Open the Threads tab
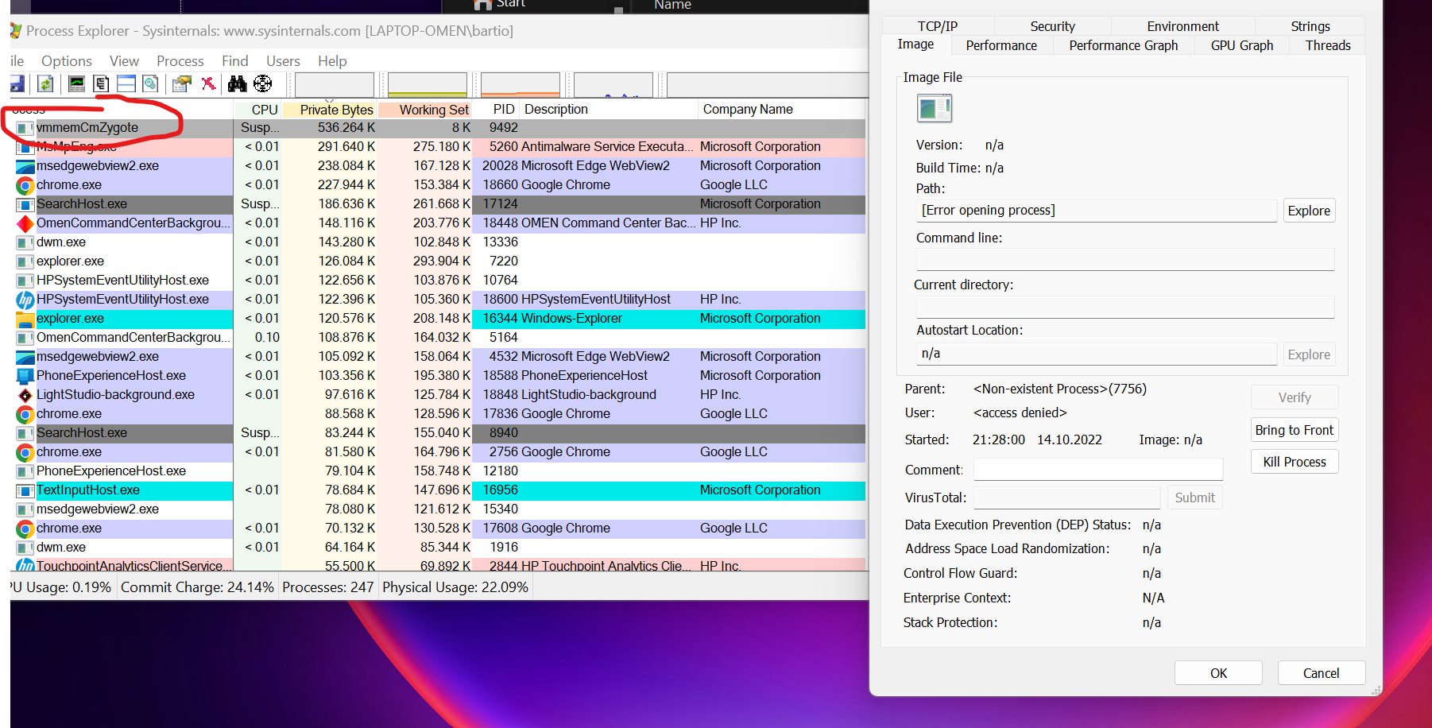Viewport: 1432px width, 728px height. 1328,45
